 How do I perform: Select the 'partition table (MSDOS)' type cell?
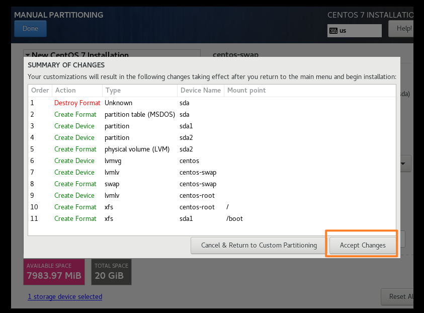(x=140, y=114)
